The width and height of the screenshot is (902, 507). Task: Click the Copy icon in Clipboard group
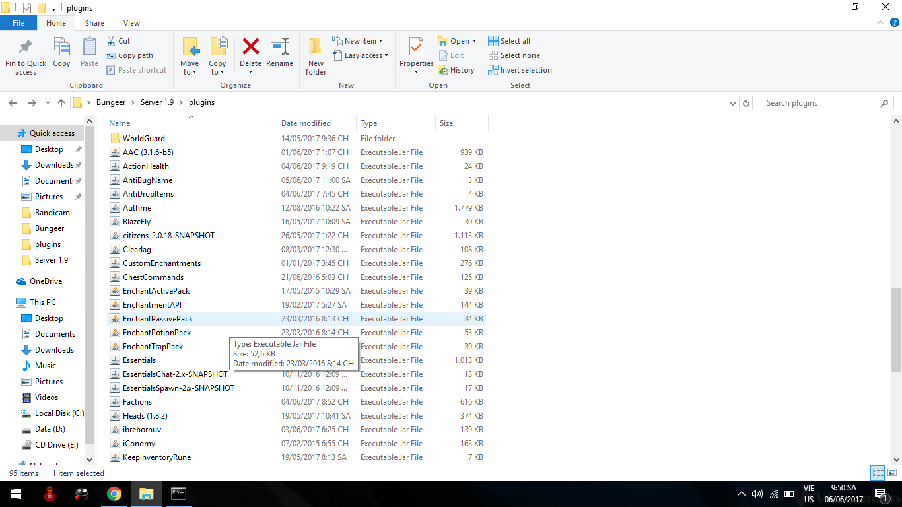[x=61, y=53]
